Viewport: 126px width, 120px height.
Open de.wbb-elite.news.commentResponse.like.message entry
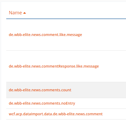[x=54, y=66]
